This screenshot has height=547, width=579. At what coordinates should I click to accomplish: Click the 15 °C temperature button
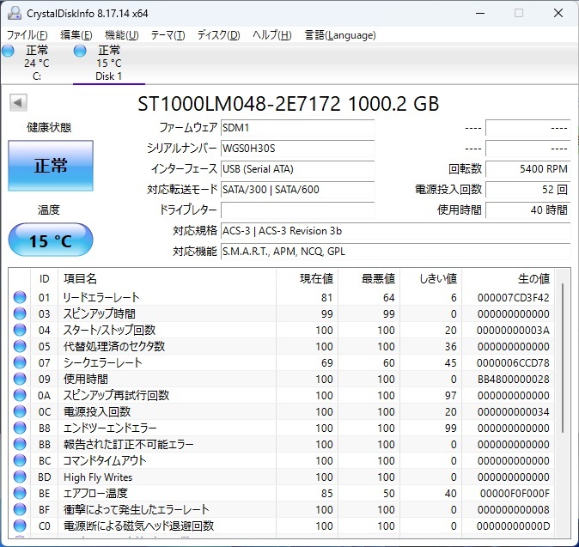point(50,240)
